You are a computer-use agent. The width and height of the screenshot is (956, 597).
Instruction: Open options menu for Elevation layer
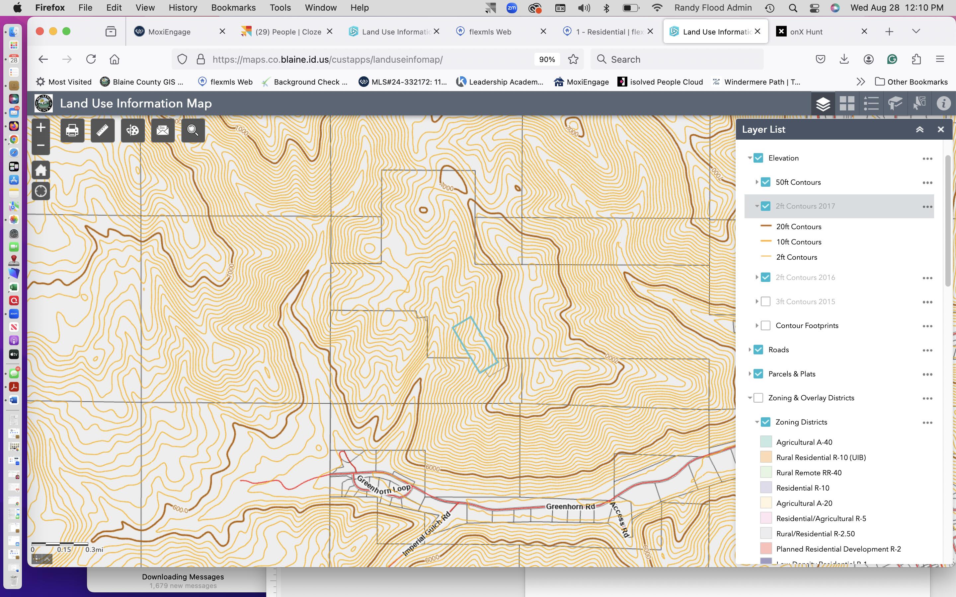coord(927,158)
